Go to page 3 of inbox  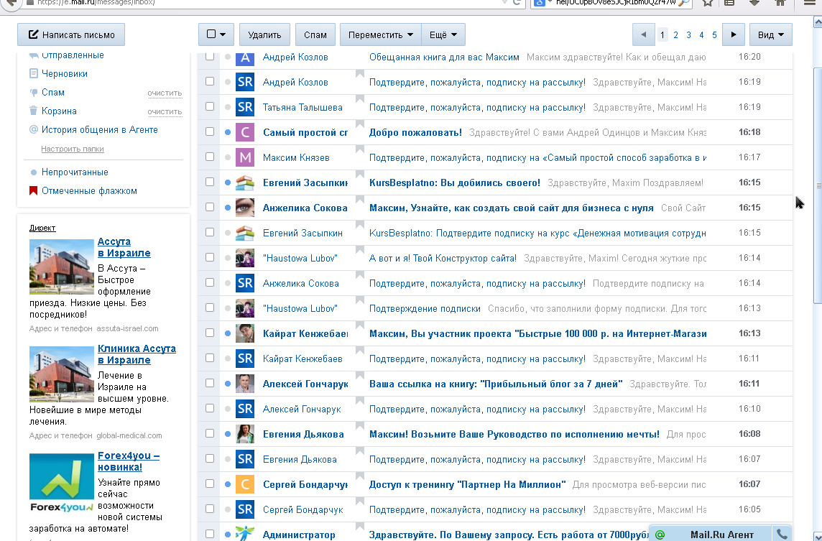point(688,35)
